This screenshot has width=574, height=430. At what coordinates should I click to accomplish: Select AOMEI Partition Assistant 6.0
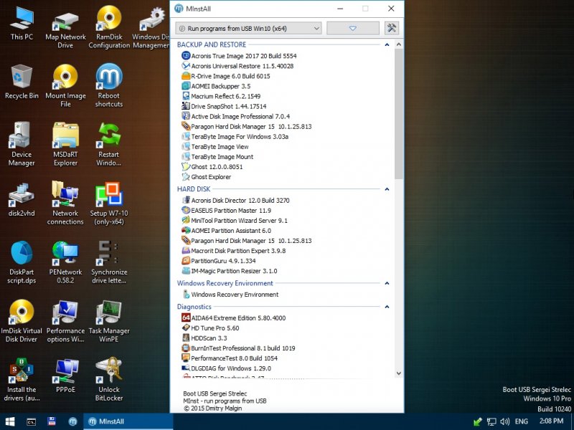coord(226,230)
